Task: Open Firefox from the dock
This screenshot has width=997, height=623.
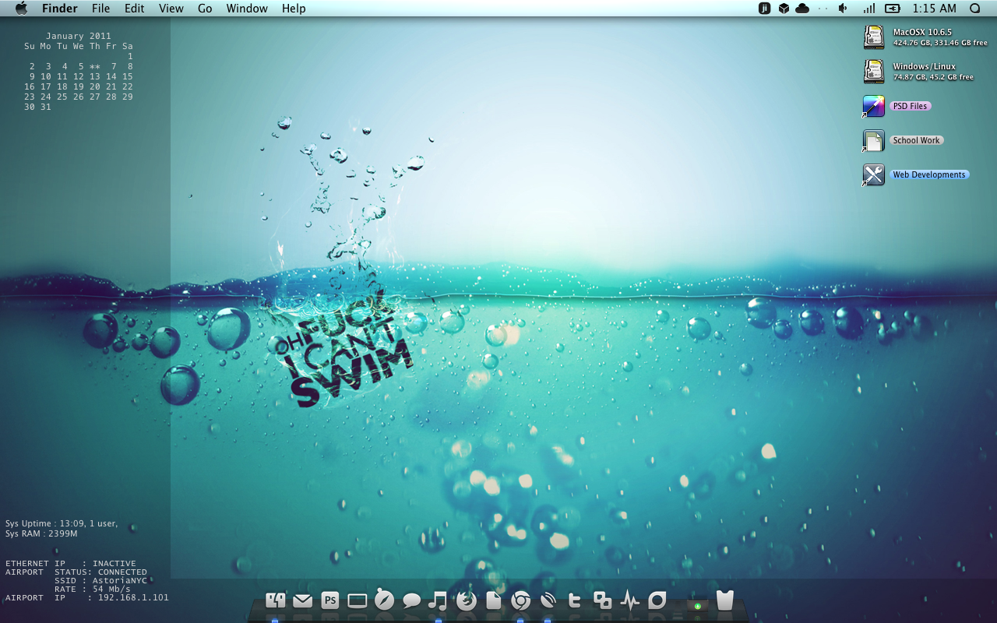Action: click(x=466, y=600)
